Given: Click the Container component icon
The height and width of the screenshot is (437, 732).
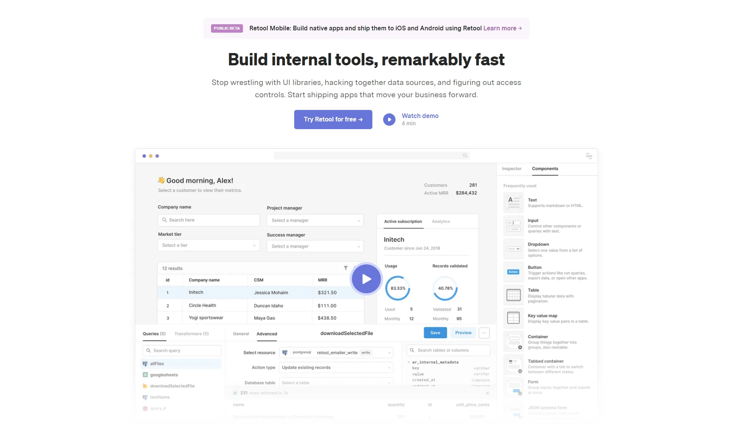Looking at the screenshot, I should (x=514, y=341).
